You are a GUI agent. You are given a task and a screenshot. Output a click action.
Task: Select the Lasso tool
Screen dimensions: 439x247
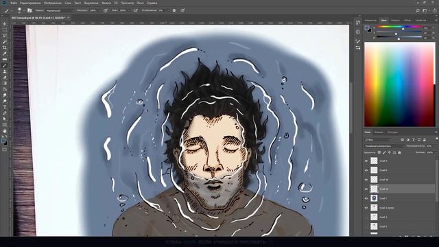[5, 36]
